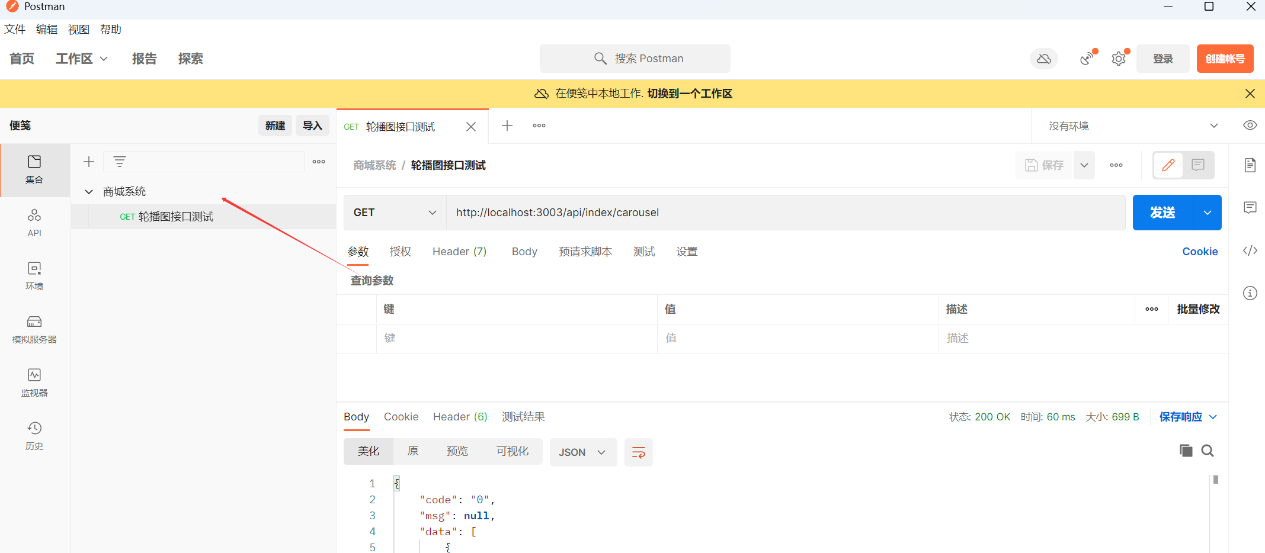The width and height of the screenshot is (1265, 553).
Task: Open the API sidebar panel
Action: point(34,223)
